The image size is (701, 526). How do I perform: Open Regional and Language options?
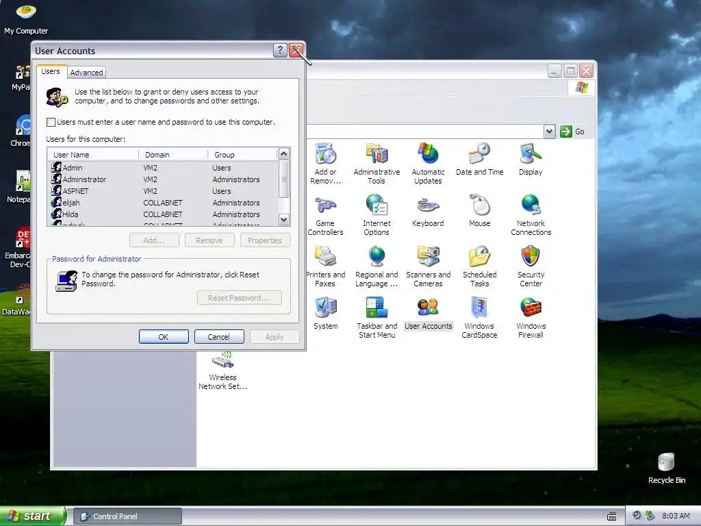(377, 266)
